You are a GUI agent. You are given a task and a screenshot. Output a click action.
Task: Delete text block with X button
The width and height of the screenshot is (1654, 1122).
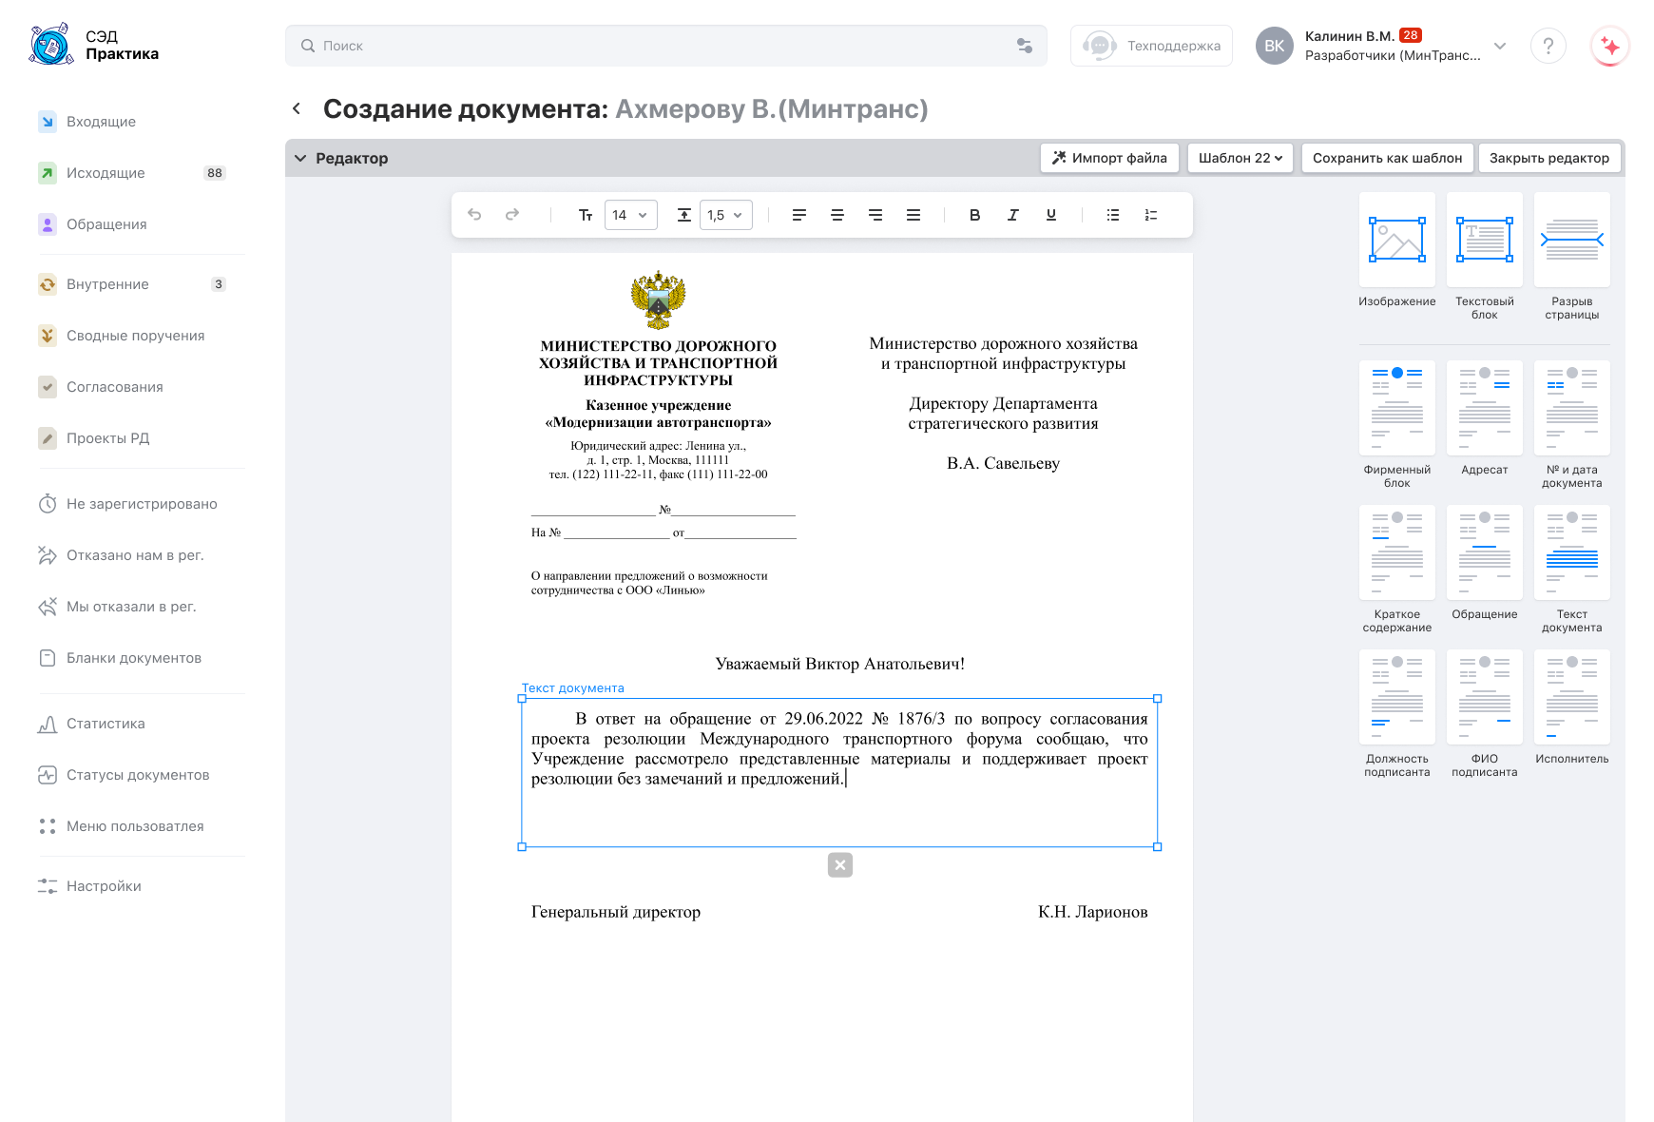point(840,865)
